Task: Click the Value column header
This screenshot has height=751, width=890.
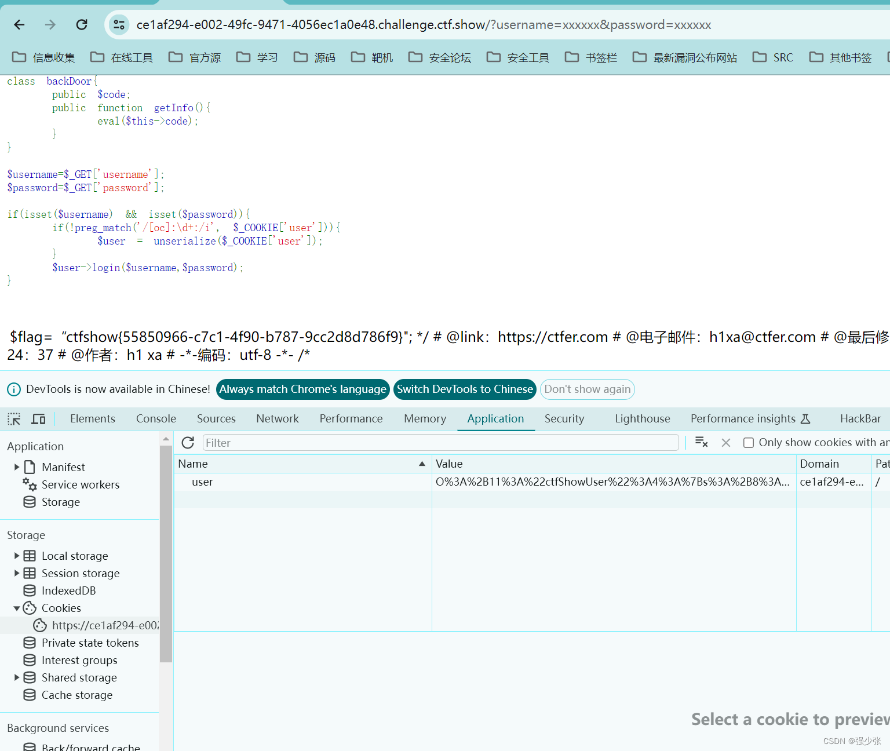Action: pos(614,464)
